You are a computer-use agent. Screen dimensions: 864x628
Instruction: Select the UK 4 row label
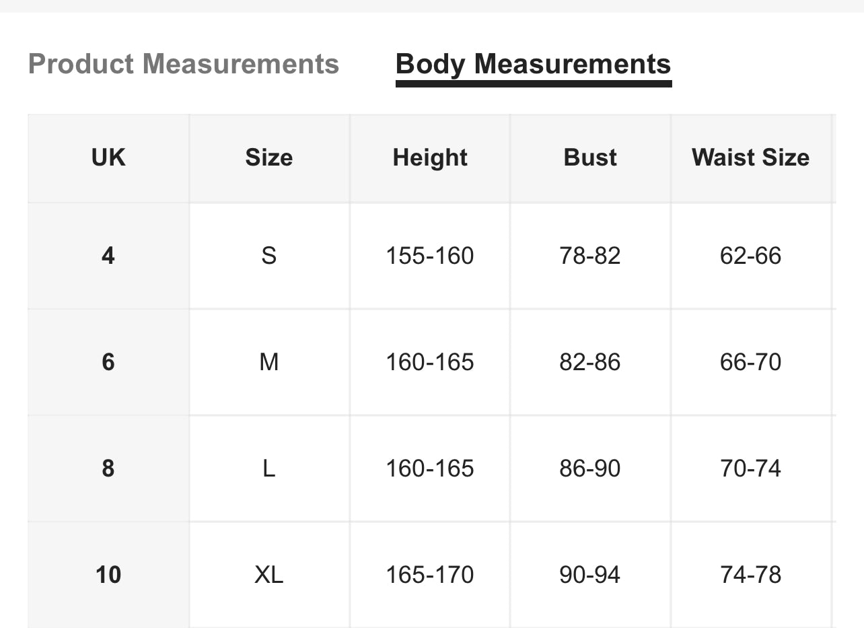[x=108, y=256]
